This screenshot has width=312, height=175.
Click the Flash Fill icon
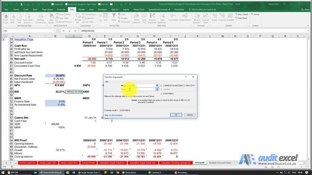[x=144, y=18]
